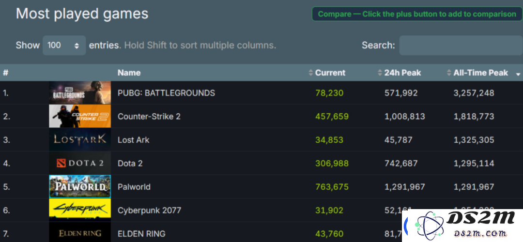Open the PUBG: BATTLEGROUNDS name link
Screen dimensions: 523x242
(167, 93)
